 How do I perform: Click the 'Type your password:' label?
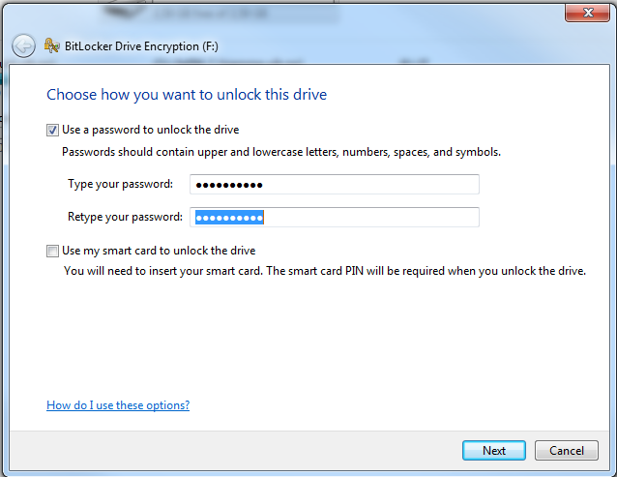pyautogui.click(x=120, y=184)
